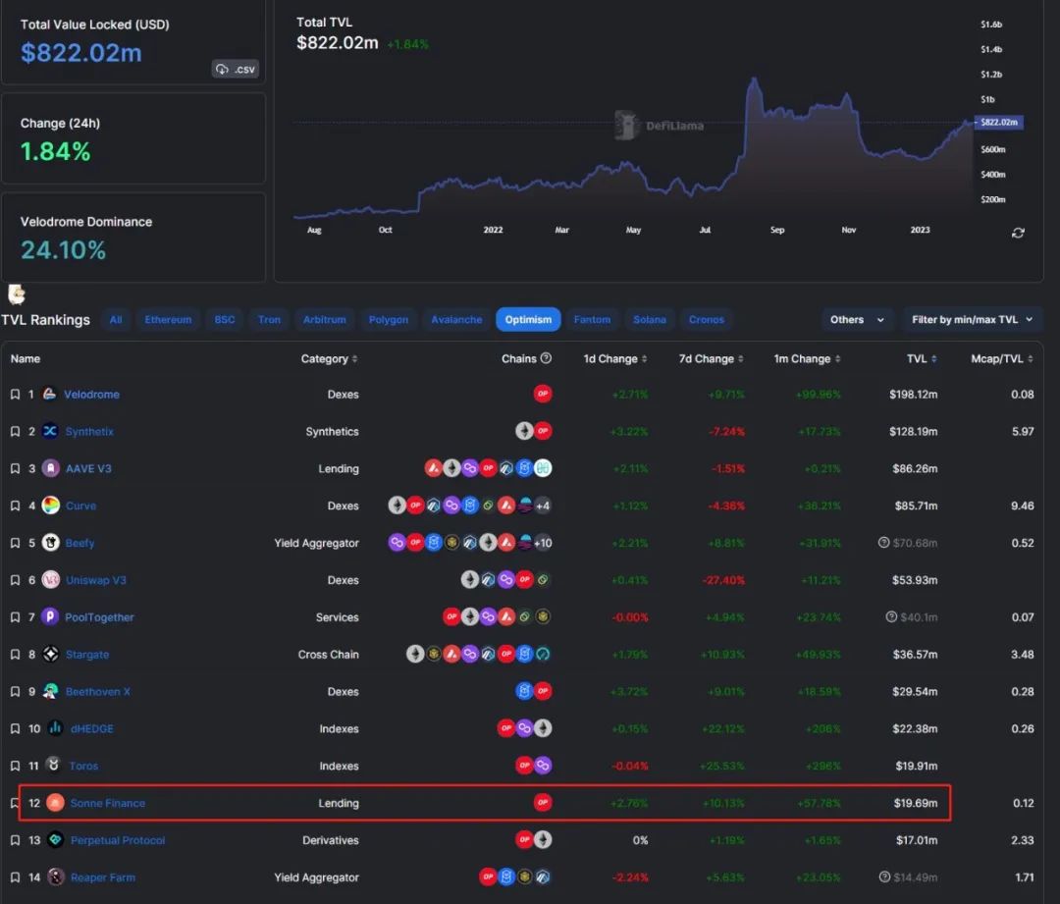Screen dimensions: 1060x904
Task: Sort the table by Category
Action: 329,359
